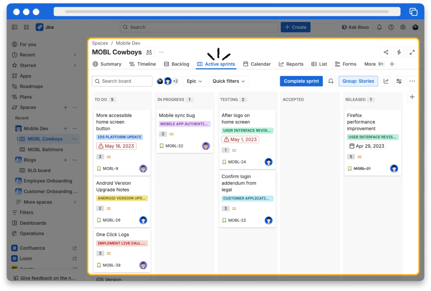Enter full screen mode
The image size is (431, 291).
click(412, 52)
